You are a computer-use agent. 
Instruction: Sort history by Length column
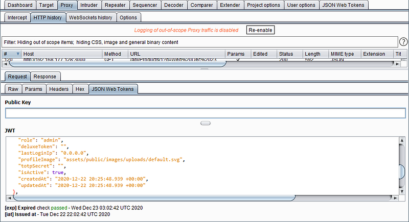pyautogui.click(x=315, y=54)
